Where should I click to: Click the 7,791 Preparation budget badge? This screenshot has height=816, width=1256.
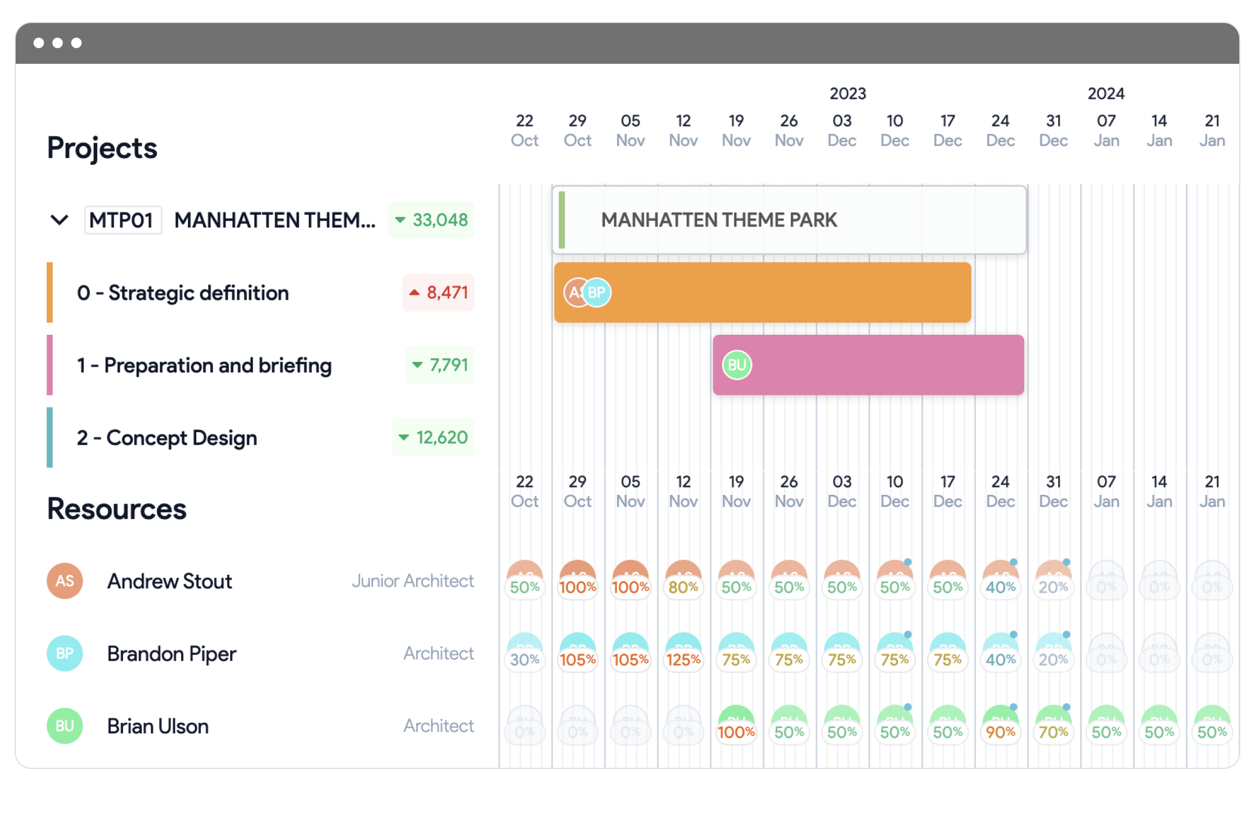(x=440, y=365)
